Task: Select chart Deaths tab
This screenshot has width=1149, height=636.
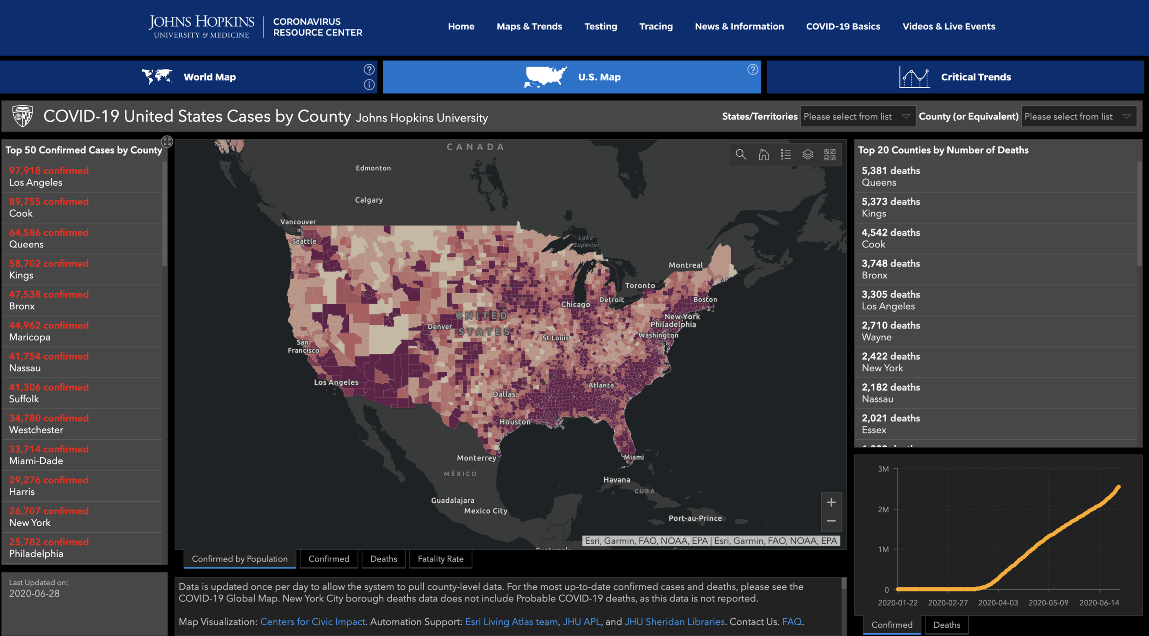Action: (947, 625)
